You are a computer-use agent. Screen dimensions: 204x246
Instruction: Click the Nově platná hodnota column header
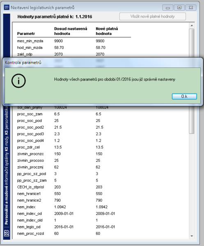tap(107, 31)
